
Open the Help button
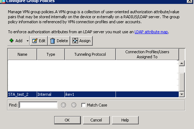125,120
